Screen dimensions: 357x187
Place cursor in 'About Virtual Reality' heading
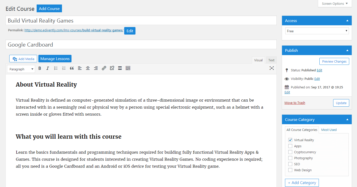(x=46, y=85)
